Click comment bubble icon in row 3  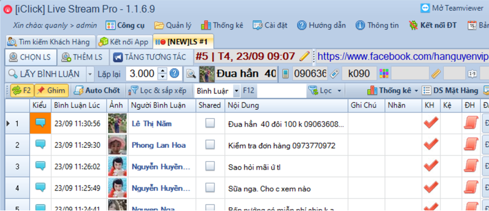click(x=41, y=166)
